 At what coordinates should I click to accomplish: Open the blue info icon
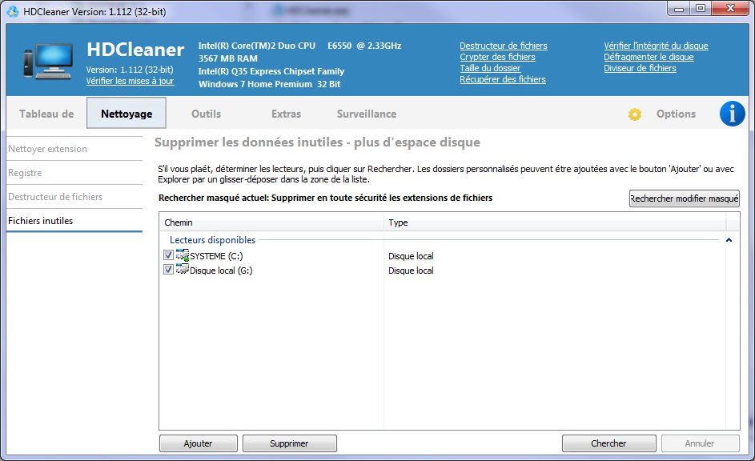point(732,114)
